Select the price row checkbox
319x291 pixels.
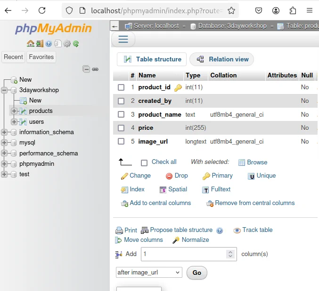[121, 128]
